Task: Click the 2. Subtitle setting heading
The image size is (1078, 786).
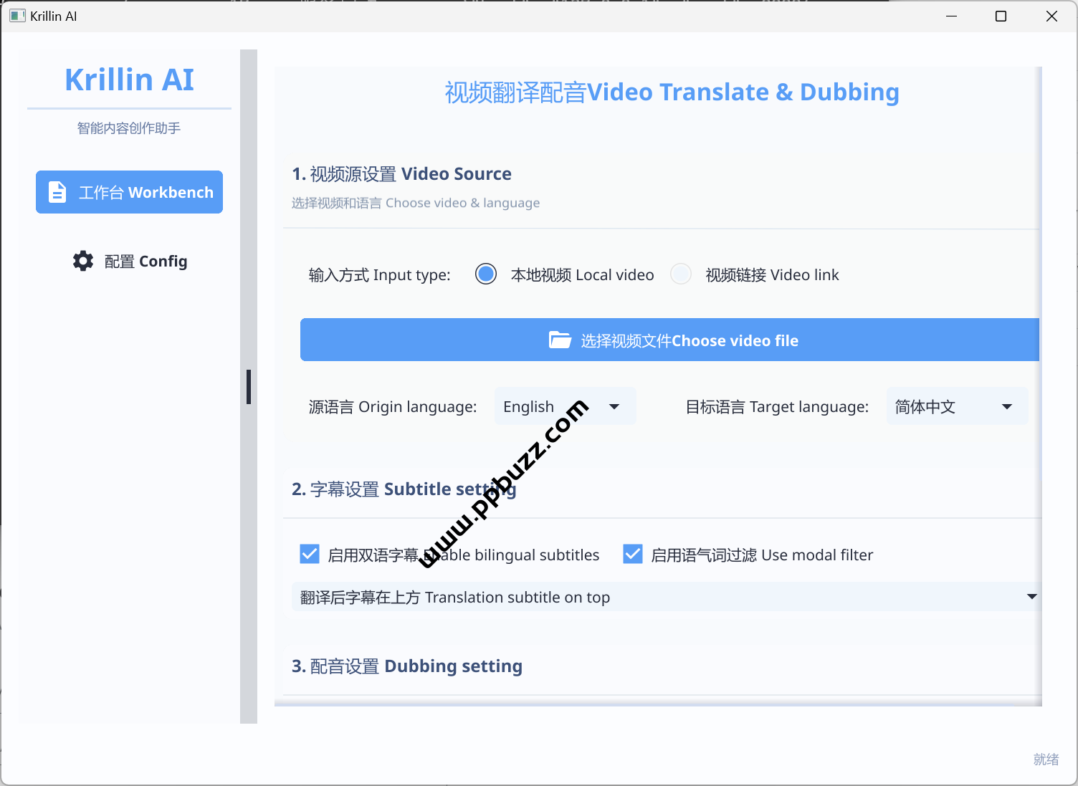Action: pos(404,489)
